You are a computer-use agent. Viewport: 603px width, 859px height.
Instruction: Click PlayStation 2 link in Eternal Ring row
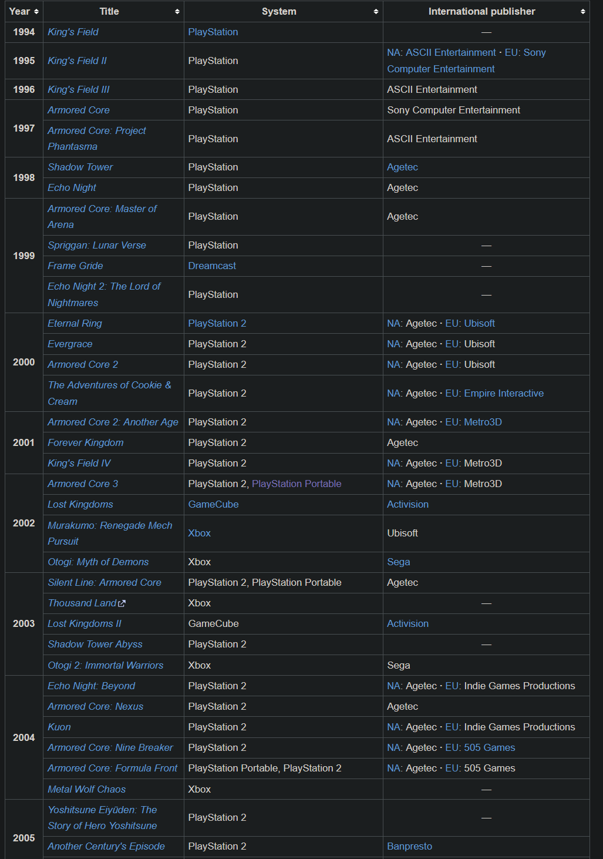[217, 323]
